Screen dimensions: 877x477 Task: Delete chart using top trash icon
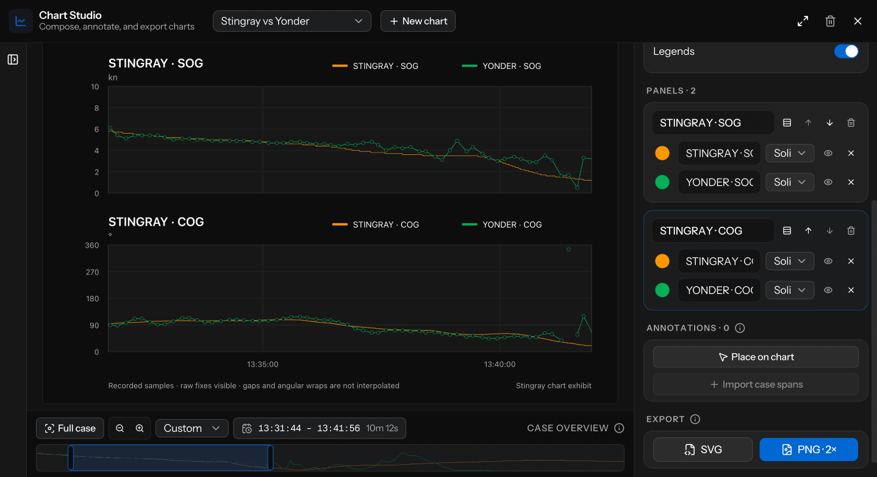(830, 21)
